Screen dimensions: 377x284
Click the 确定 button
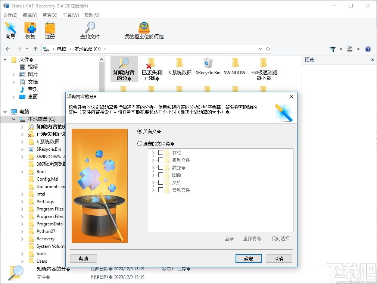[x=249, y=259]
